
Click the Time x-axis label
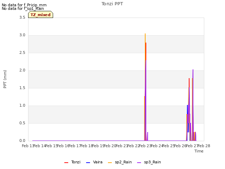199,151
